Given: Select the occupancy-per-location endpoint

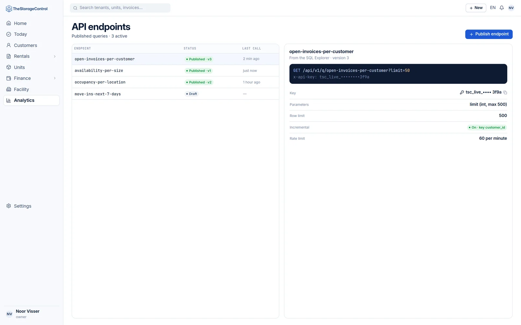Looking at the screenshot, I should click(176, 82).
